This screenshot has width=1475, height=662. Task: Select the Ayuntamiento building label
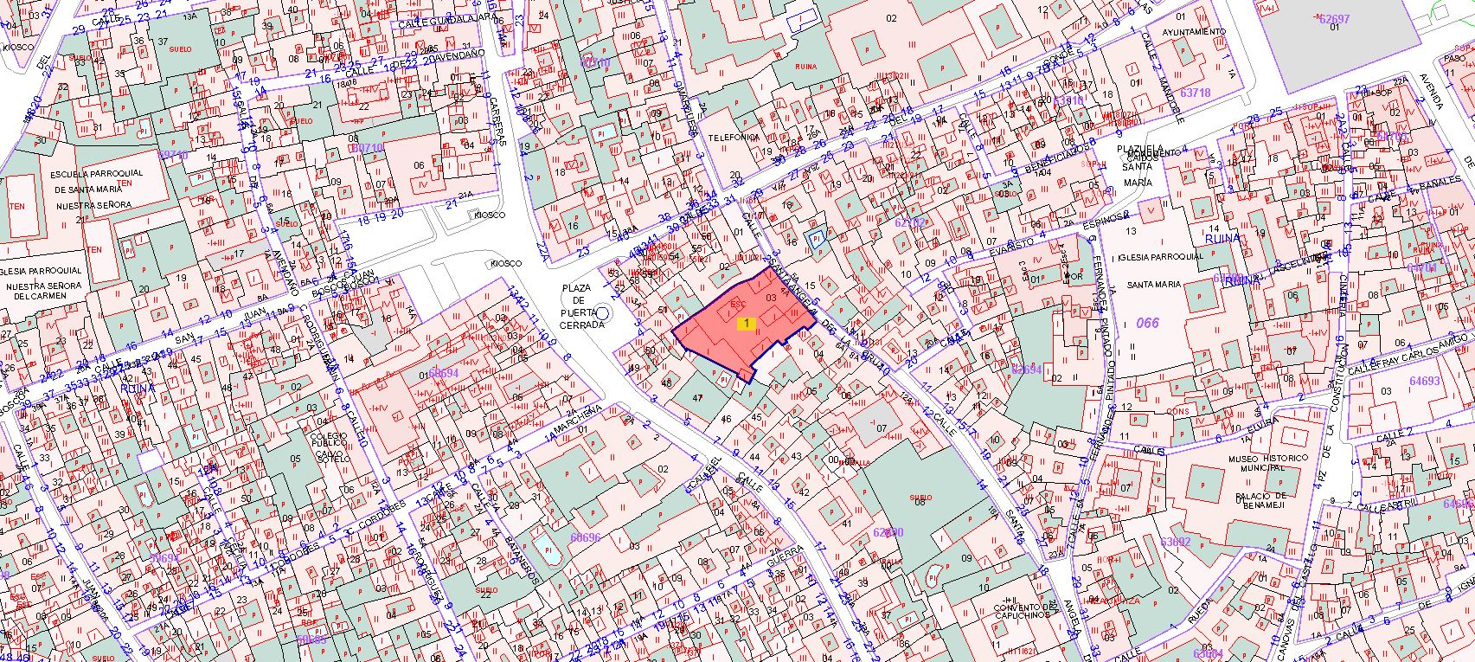pos(1195,31)
